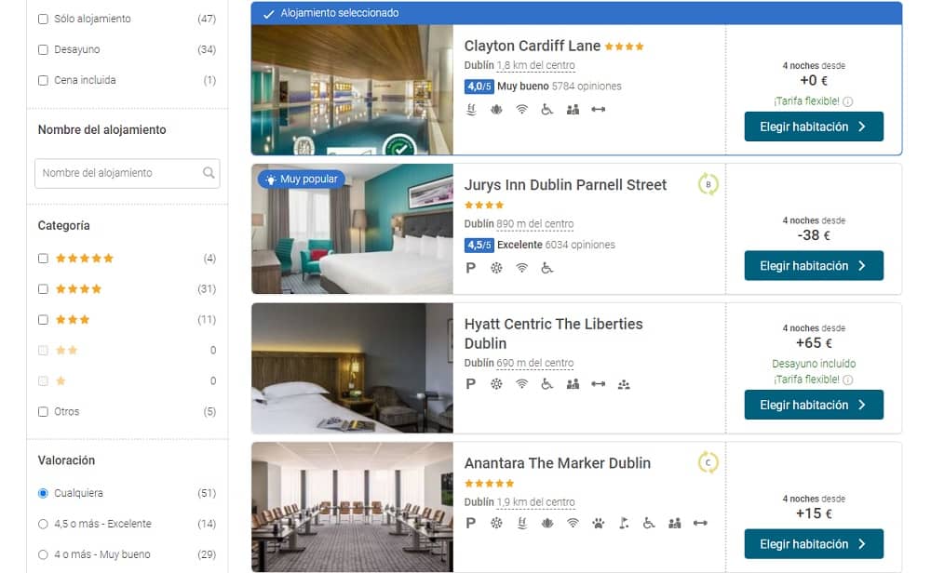Select 4,5 o más - Excelente rating

pyautogui.click(x=43, y=524)
